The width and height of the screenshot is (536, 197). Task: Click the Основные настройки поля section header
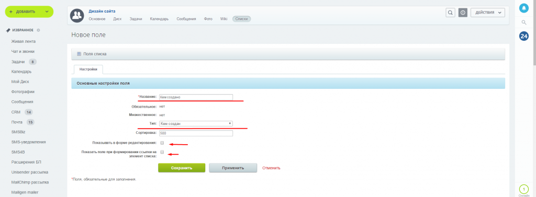coord(288,83)
